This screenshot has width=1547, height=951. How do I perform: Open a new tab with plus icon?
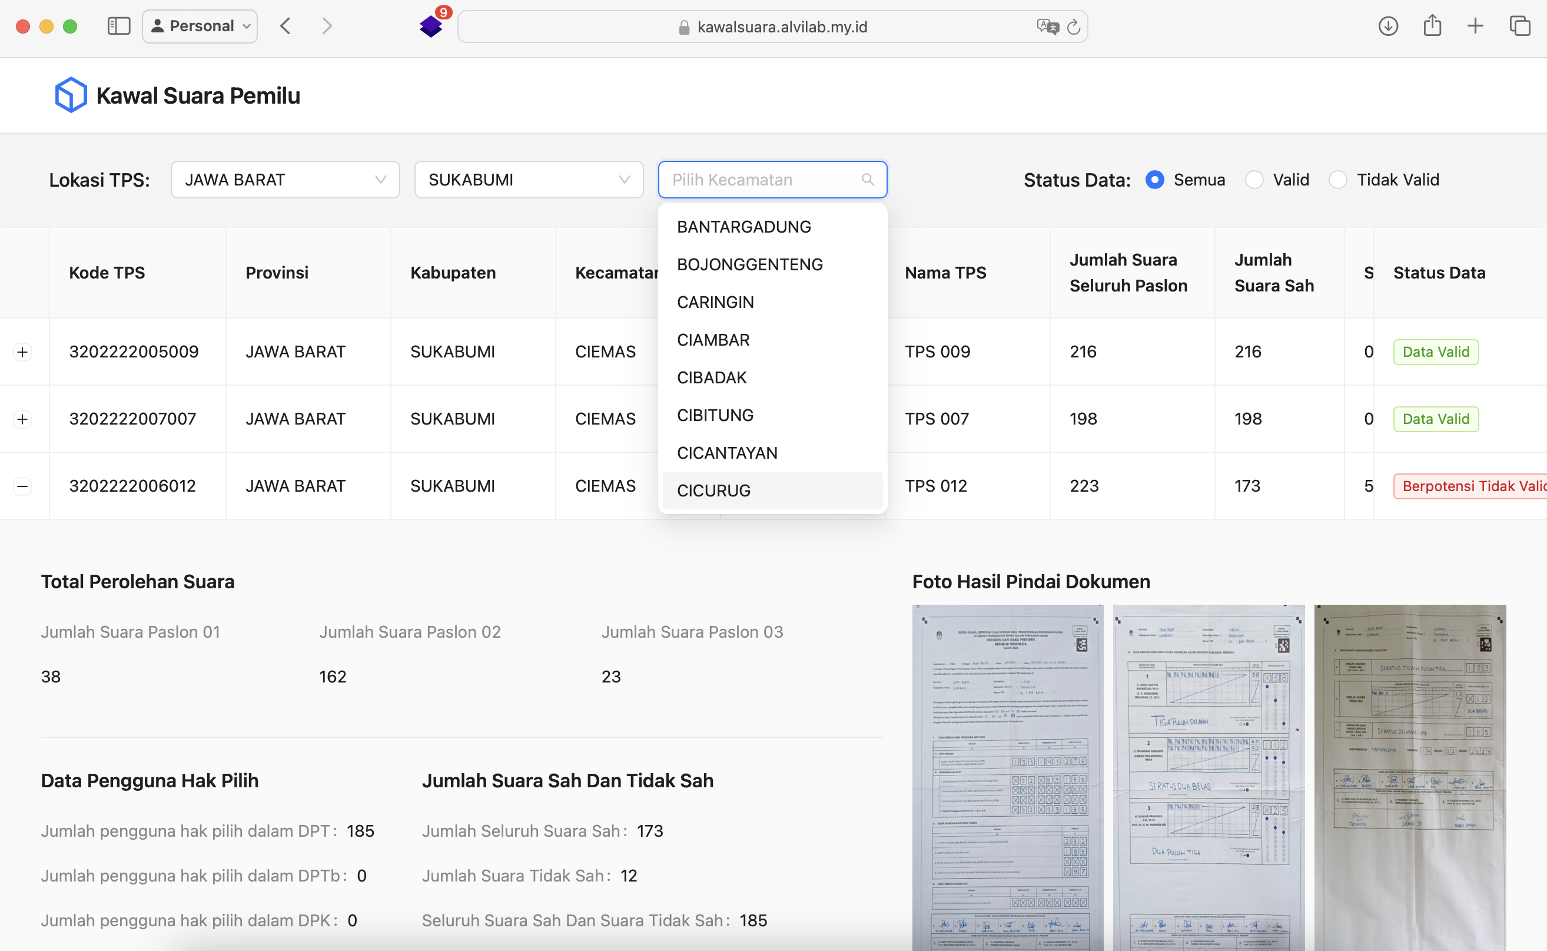pos(1475,26)
